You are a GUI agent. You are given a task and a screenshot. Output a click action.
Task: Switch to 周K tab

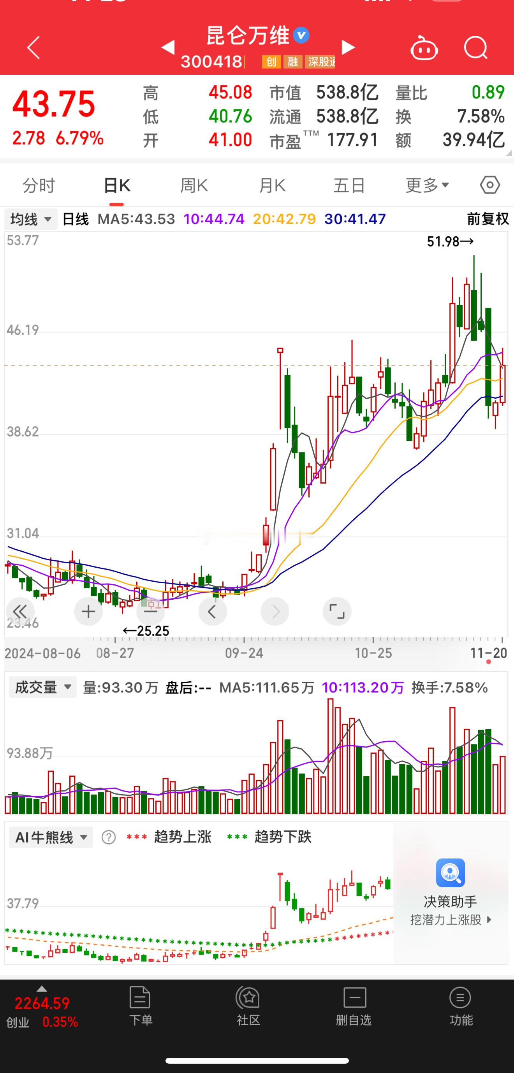tap(194, 185)
